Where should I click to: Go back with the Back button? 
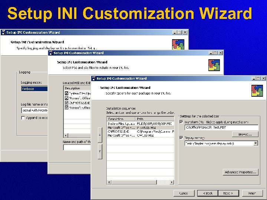[208, 193]
